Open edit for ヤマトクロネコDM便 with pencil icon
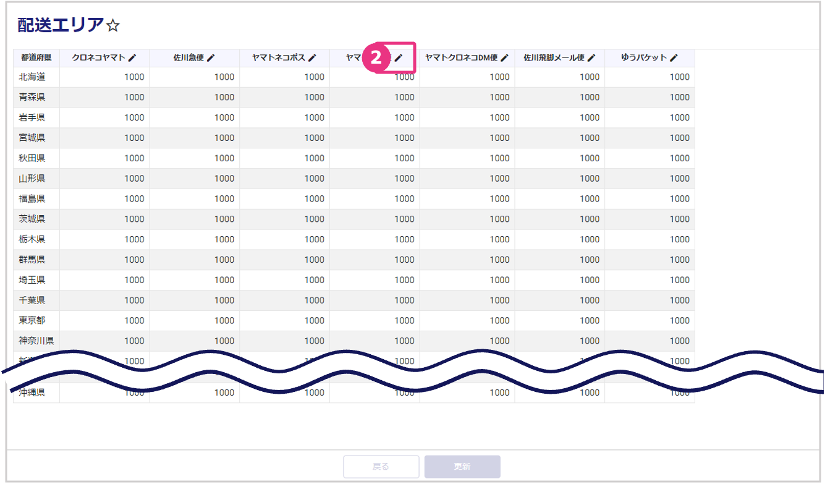The height and width of the screenshot is (484, 838). pos(504,57)
